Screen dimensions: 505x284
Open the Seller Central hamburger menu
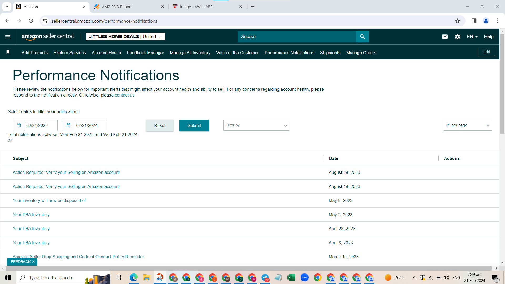(x=8, y=37)
